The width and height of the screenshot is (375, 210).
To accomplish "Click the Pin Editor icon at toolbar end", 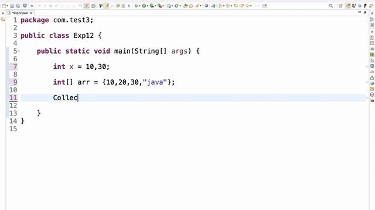I will click(x=264, y=6).
